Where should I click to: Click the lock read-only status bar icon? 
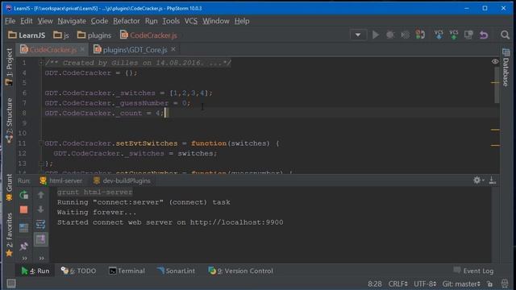click(x=490, y=284)
